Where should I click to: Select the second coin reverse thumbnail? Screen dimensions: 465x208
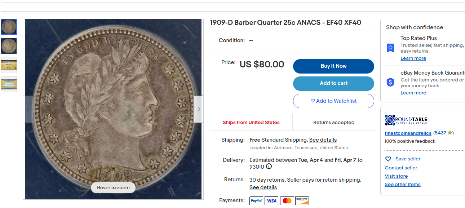pos(9,46)
